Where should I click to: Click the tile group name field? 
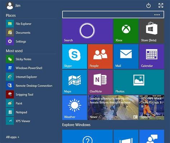point(113,15)
